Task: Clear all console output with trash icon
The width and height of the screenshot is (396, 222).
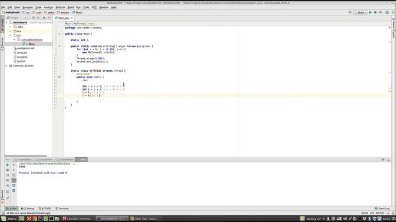Action: (14, 191)
